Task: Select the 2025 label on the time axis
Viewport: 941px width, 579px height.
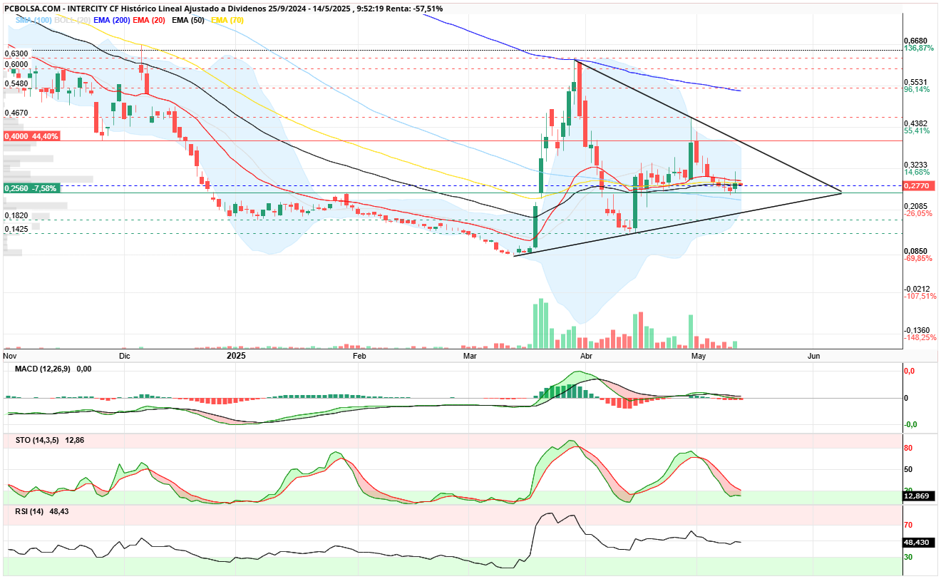Action: tap(236, 354)
